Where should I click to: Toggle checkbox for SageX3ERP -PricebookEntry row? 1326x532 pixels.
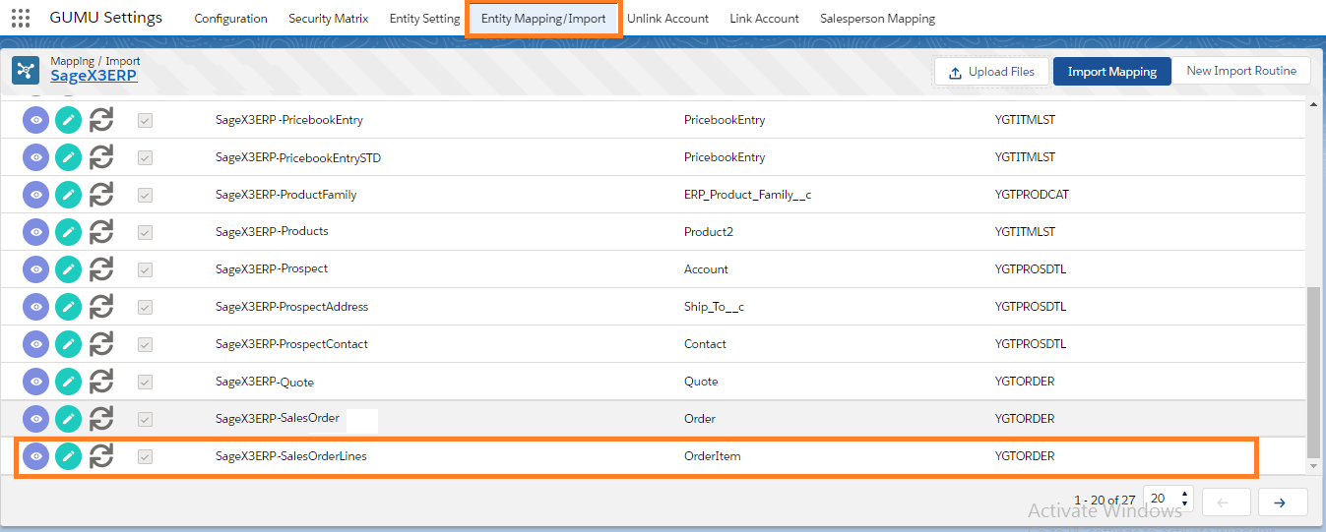pyautogui.click(x=145, y=120)
